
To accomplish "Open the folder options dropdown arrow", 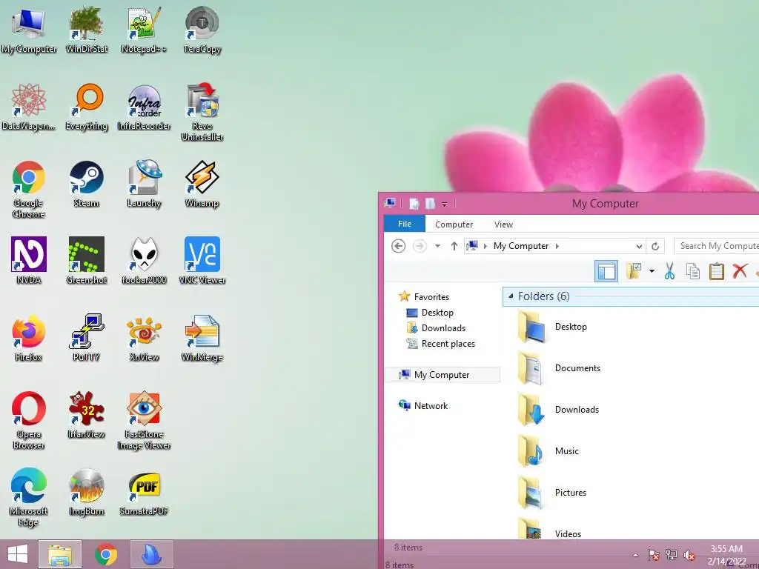I will pos(652,271).
